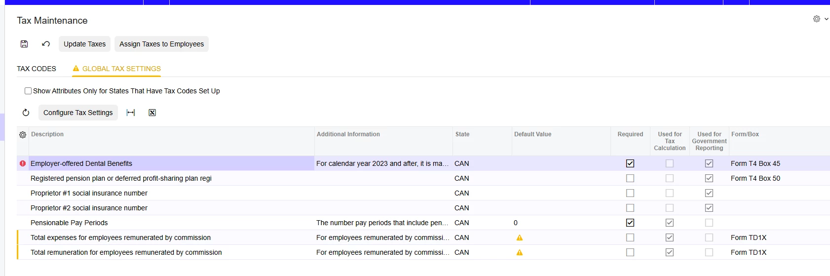Click the Used for Government Reporting header
830x276 pixels.
click(x=709, y=141)
